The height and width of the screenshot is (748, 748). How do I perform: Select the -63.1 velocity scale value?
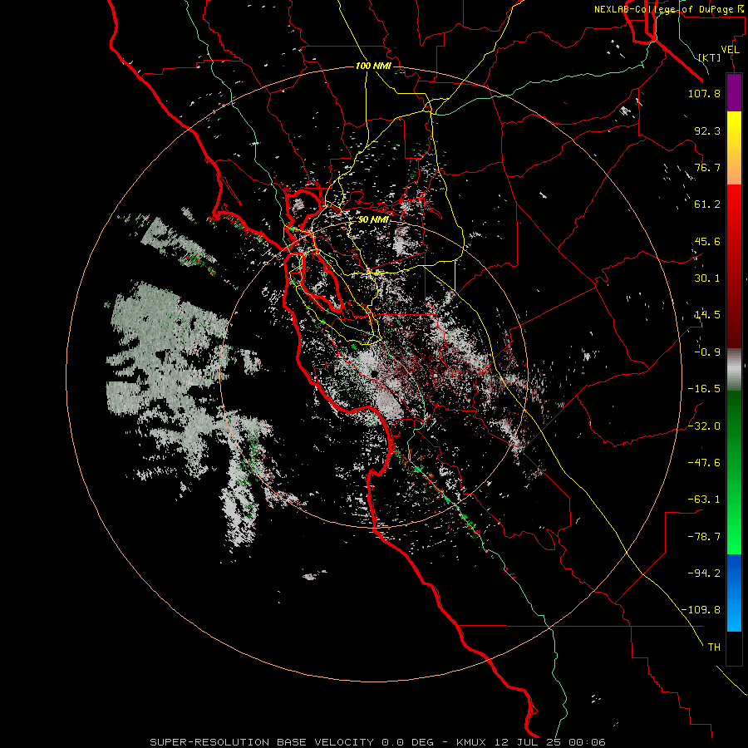(x=704, y=499)
